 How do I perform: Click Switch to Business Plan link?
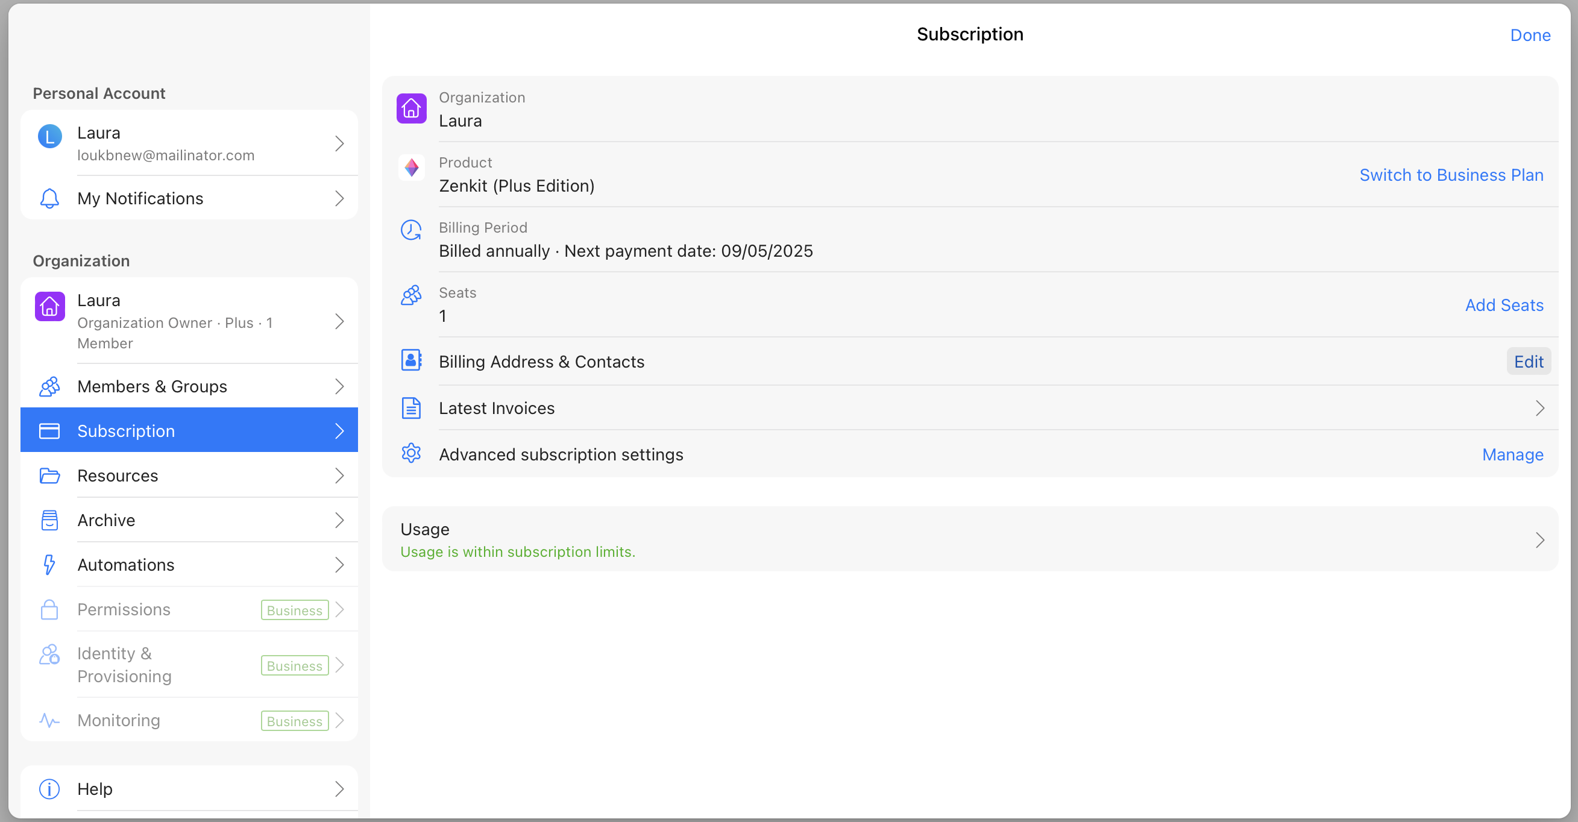pos(1451,175)
